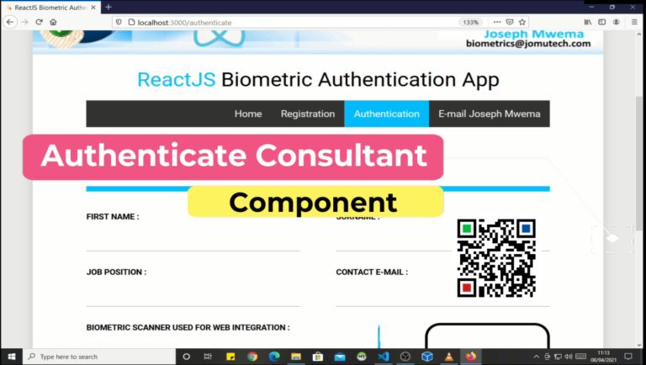Click the 133% zoom level indicator
Image resolution: width=646 pixels, height=365 pixels.
pos(470,22)
